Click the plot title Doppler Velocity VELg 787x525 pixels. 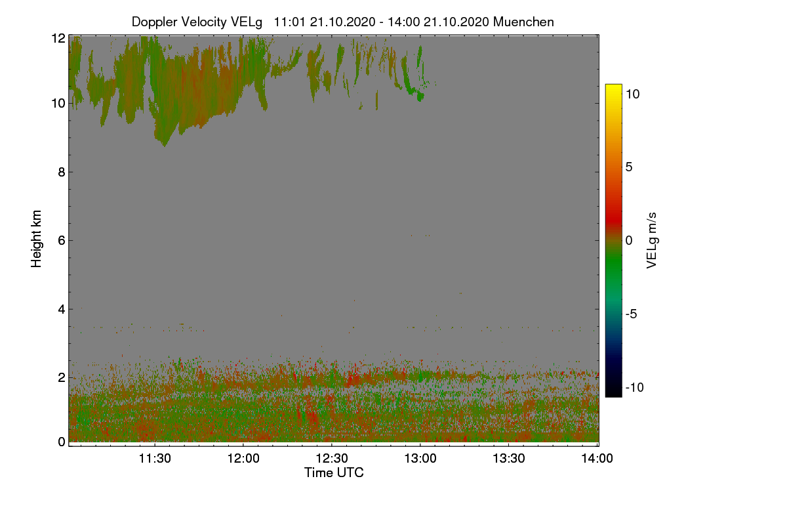click(197, 22)
